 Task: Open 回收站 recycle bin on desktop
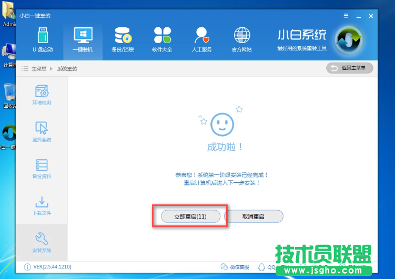tap(9, 96)
